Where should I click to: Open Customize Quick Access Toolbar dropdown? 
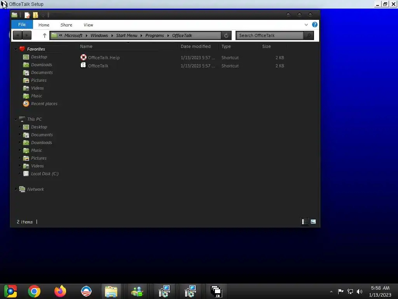43,16
